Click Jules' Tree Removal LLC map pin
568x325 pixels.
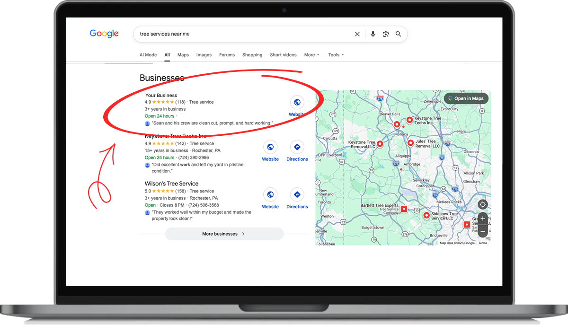pos(410,143)
